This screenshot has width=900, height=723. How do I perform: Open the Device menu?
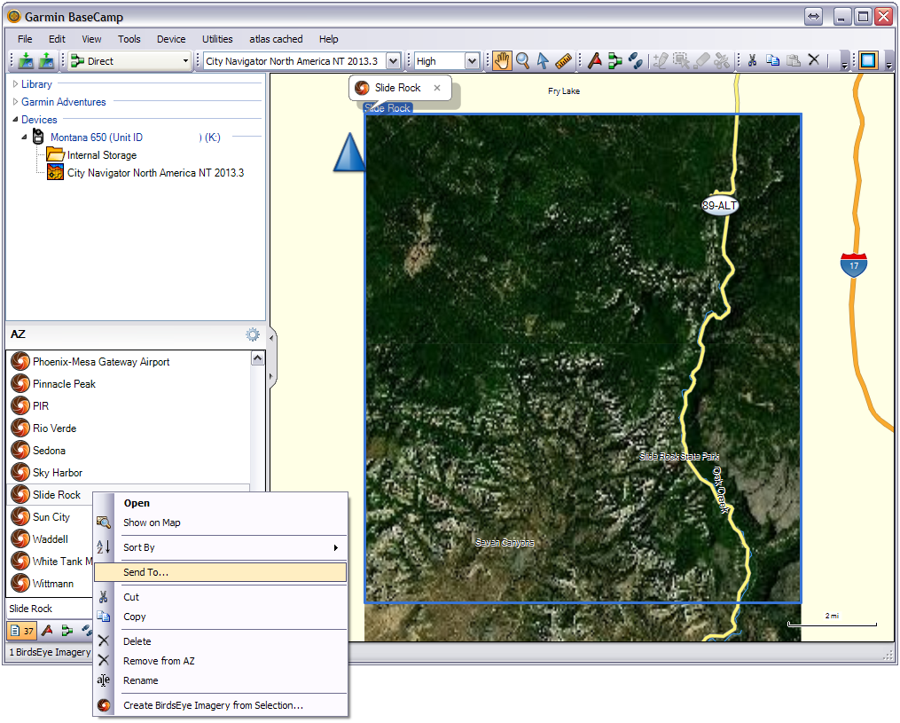click(x=171, y=39)
